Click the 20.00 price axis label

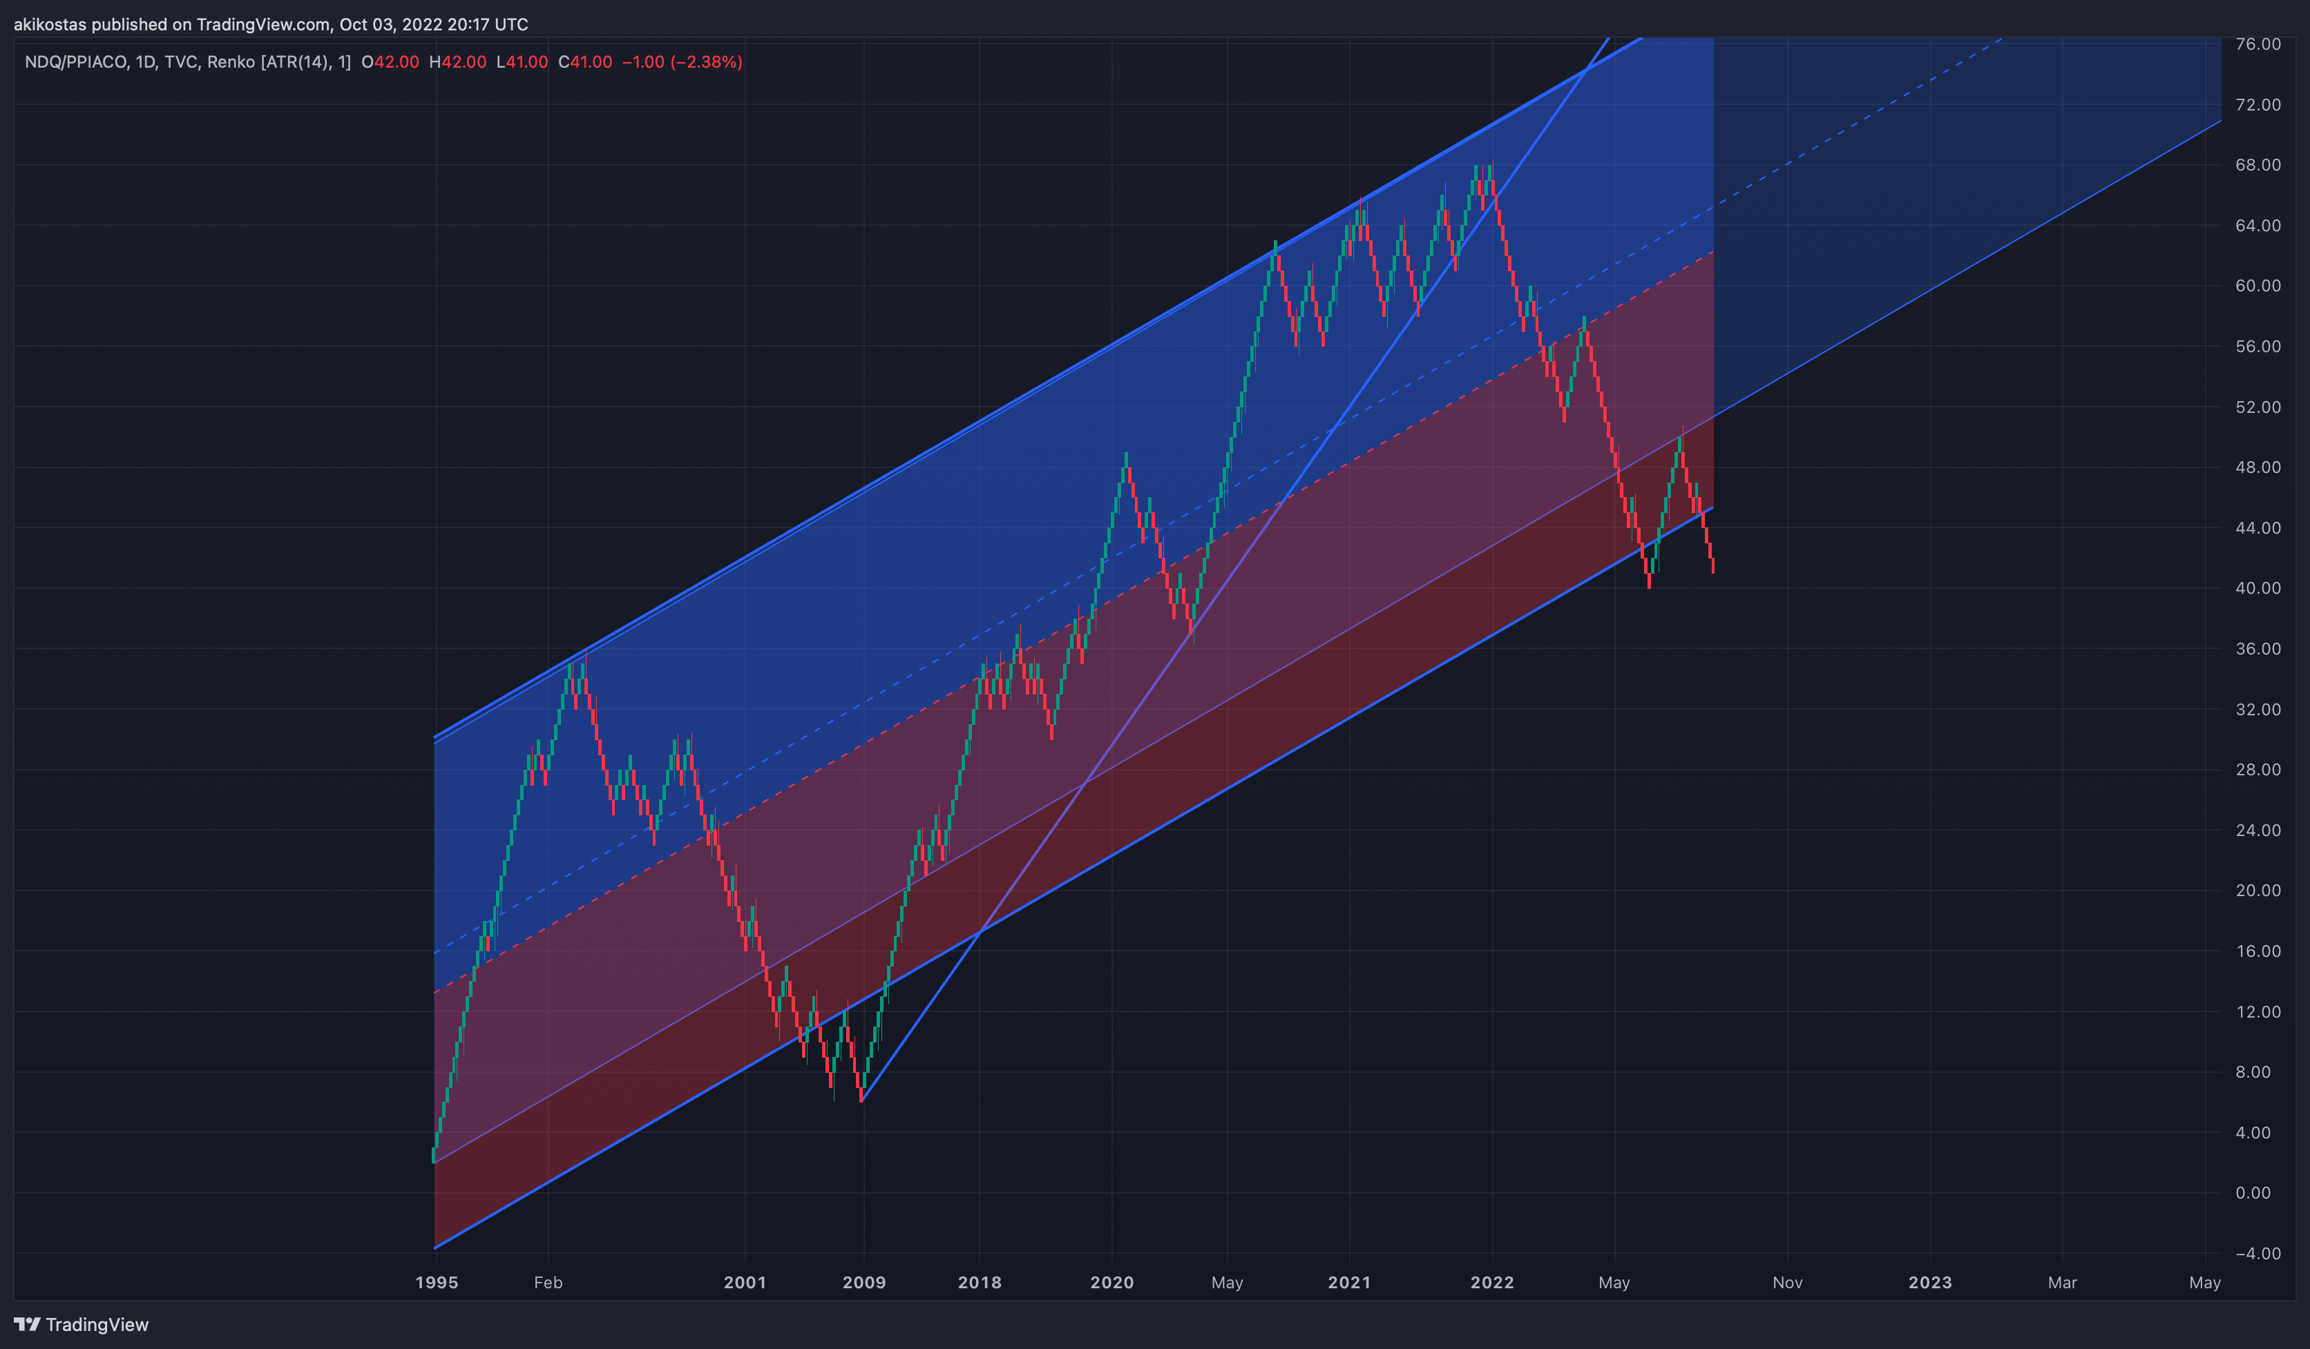click(x=2257, y=890)
